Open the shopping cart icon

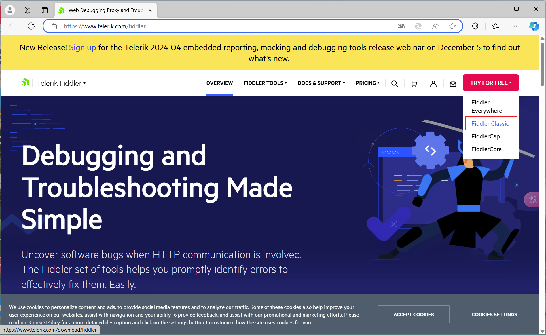click(x=414, y=83)
